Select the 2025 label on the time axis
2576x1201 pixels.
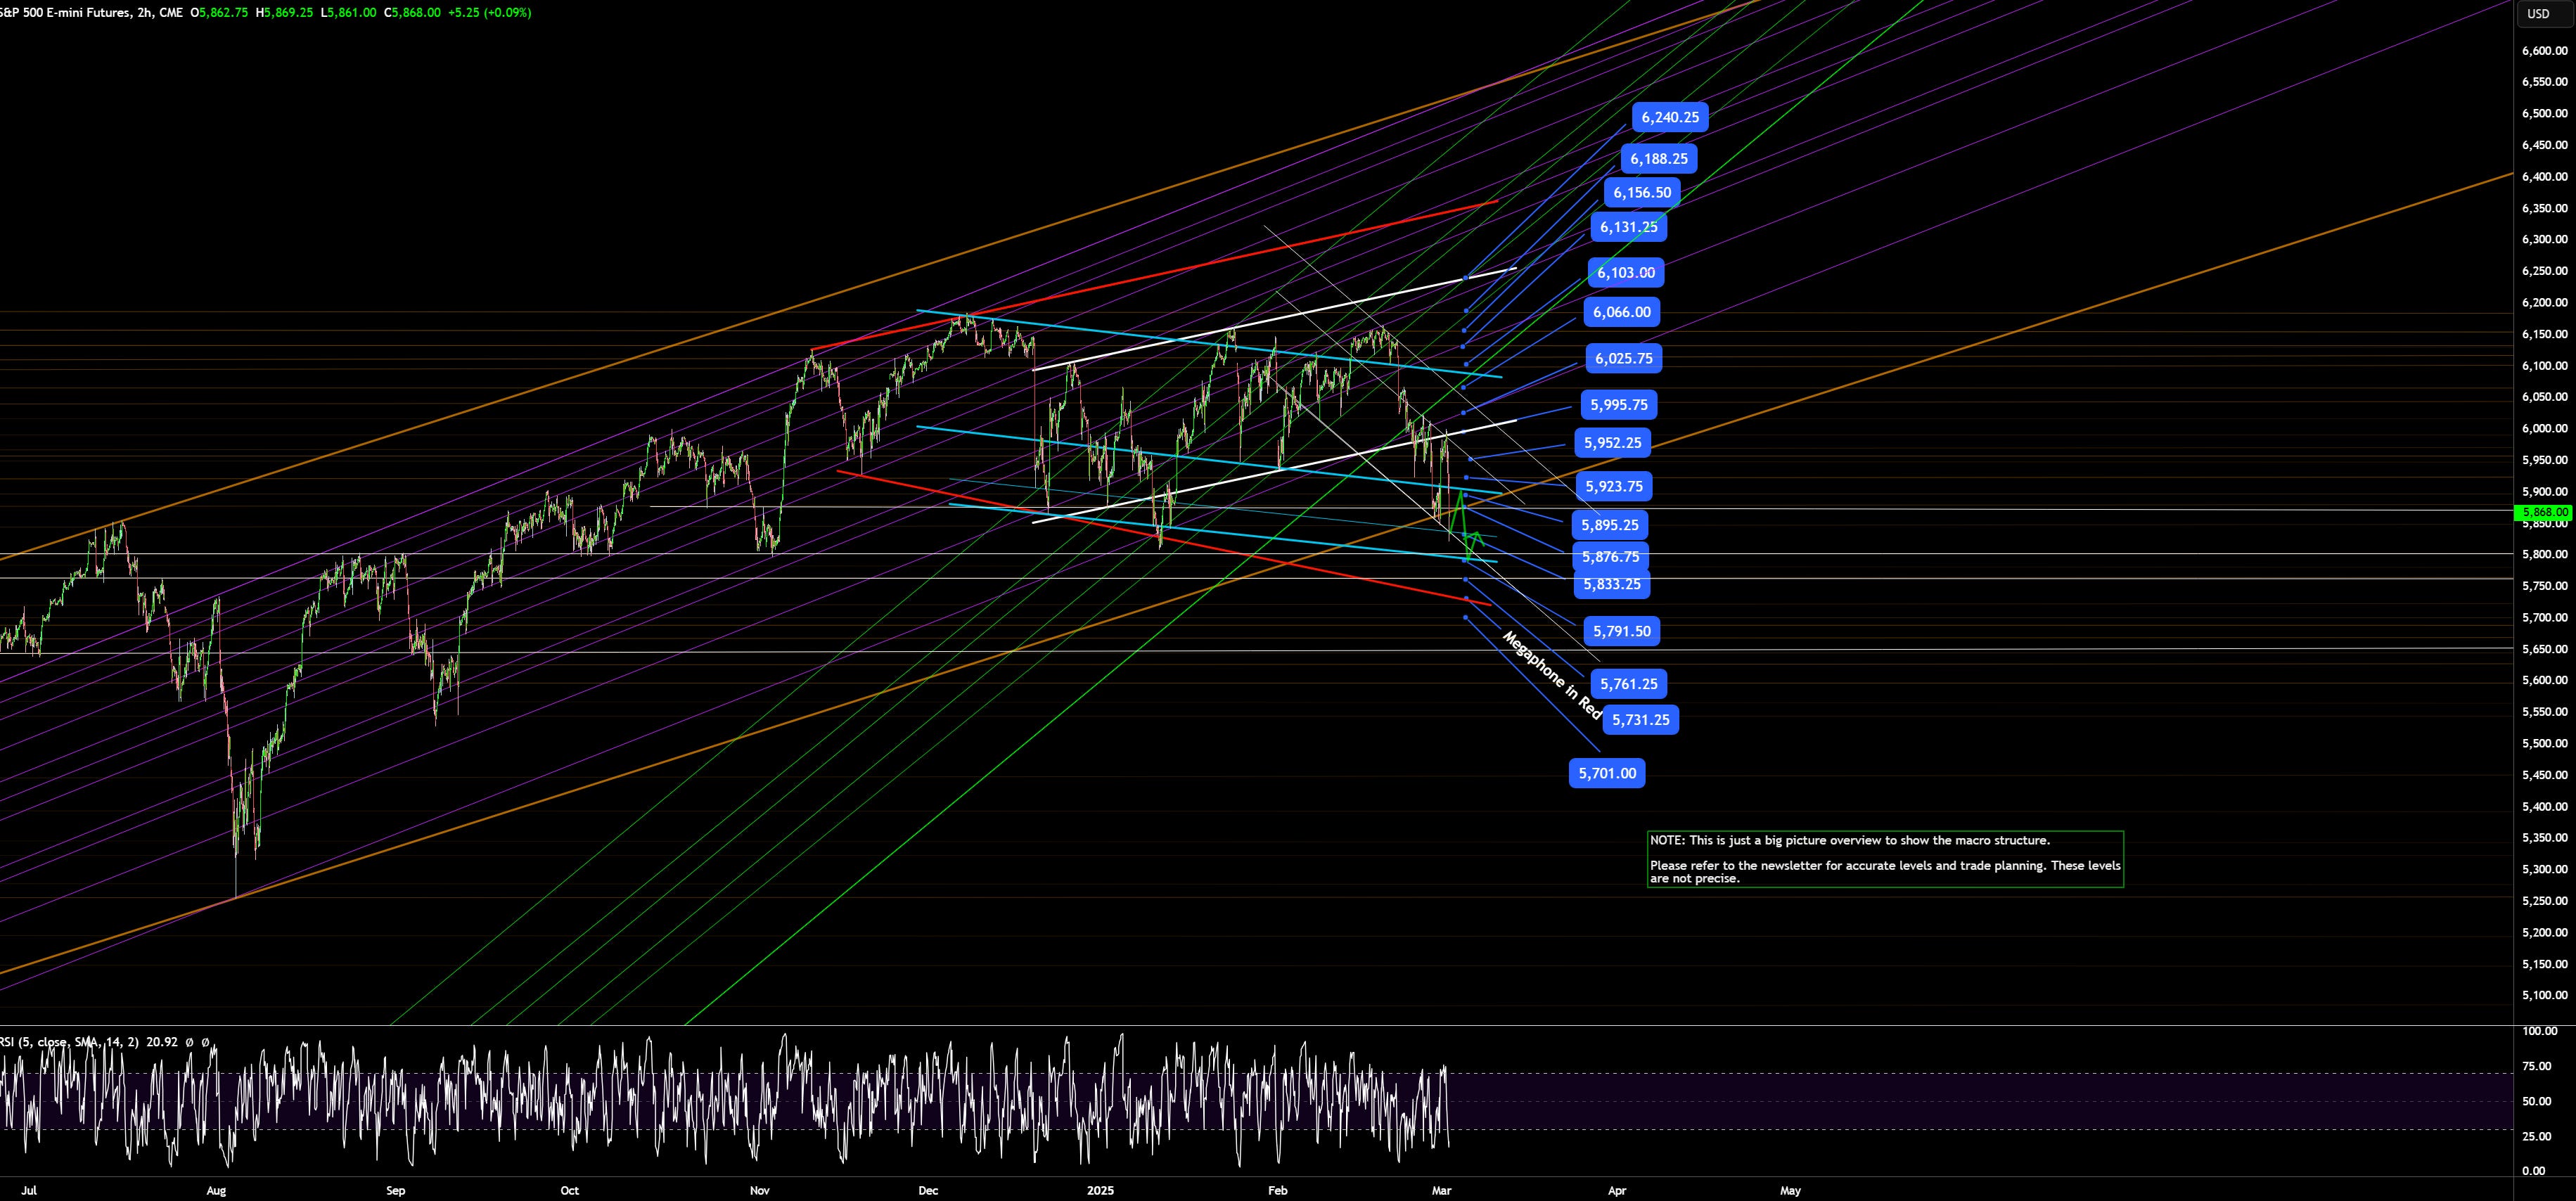(1100, 1190)
